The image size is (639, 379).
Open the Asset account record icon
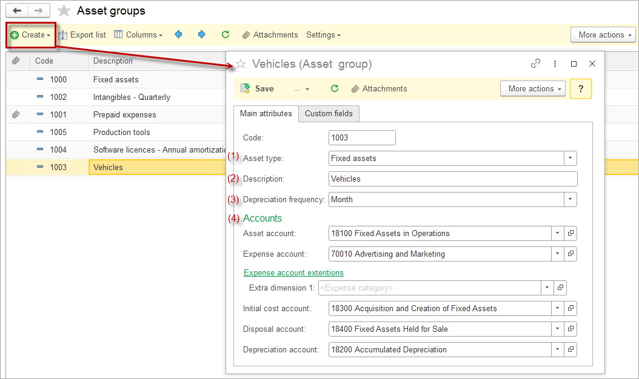570,233
